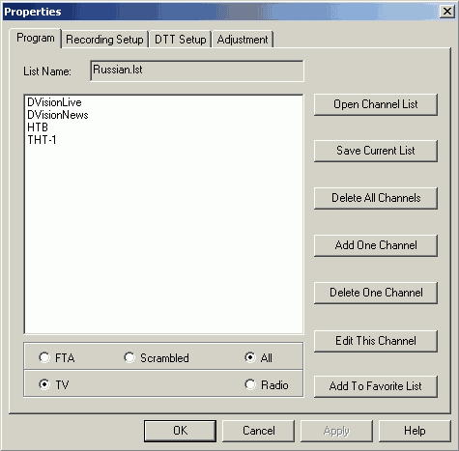Confirm the dialog with OK

[180, 431]
